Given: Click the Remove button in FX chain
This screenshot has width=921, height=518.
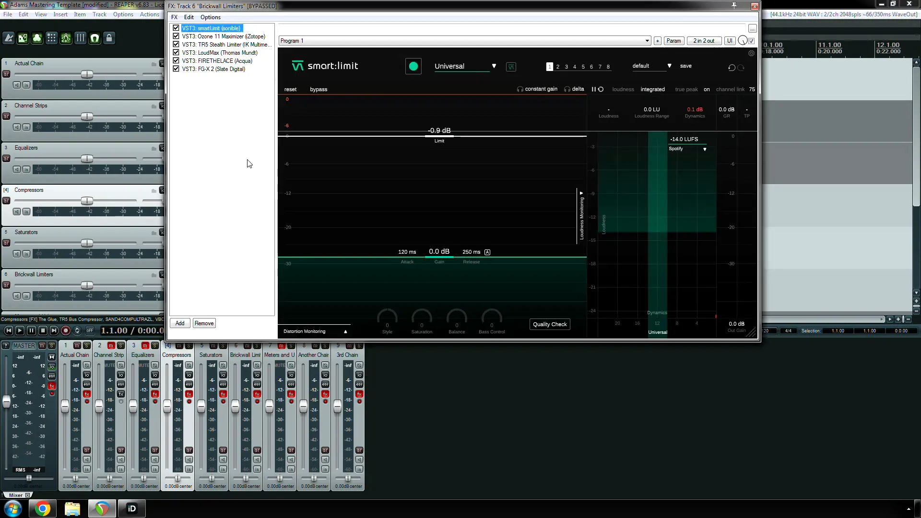Looking at the screenshot, I should pyautogui.click(x=204, y=323).
